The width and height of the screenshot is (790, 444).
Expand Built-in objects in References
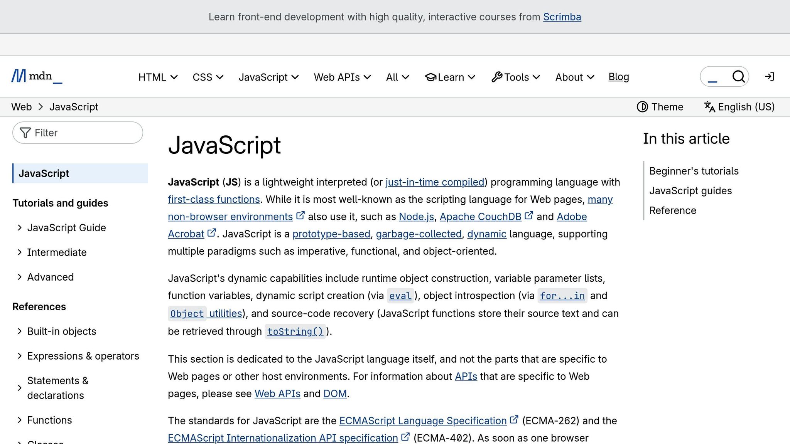click(61, 331)
